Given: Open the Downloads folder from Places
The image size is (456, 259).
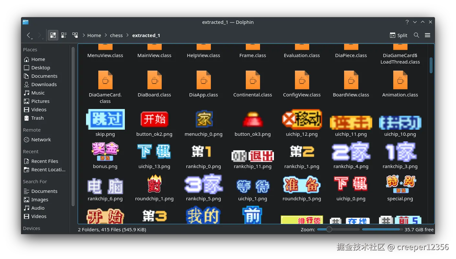Looking at the screenshot, I should [44, 84].
